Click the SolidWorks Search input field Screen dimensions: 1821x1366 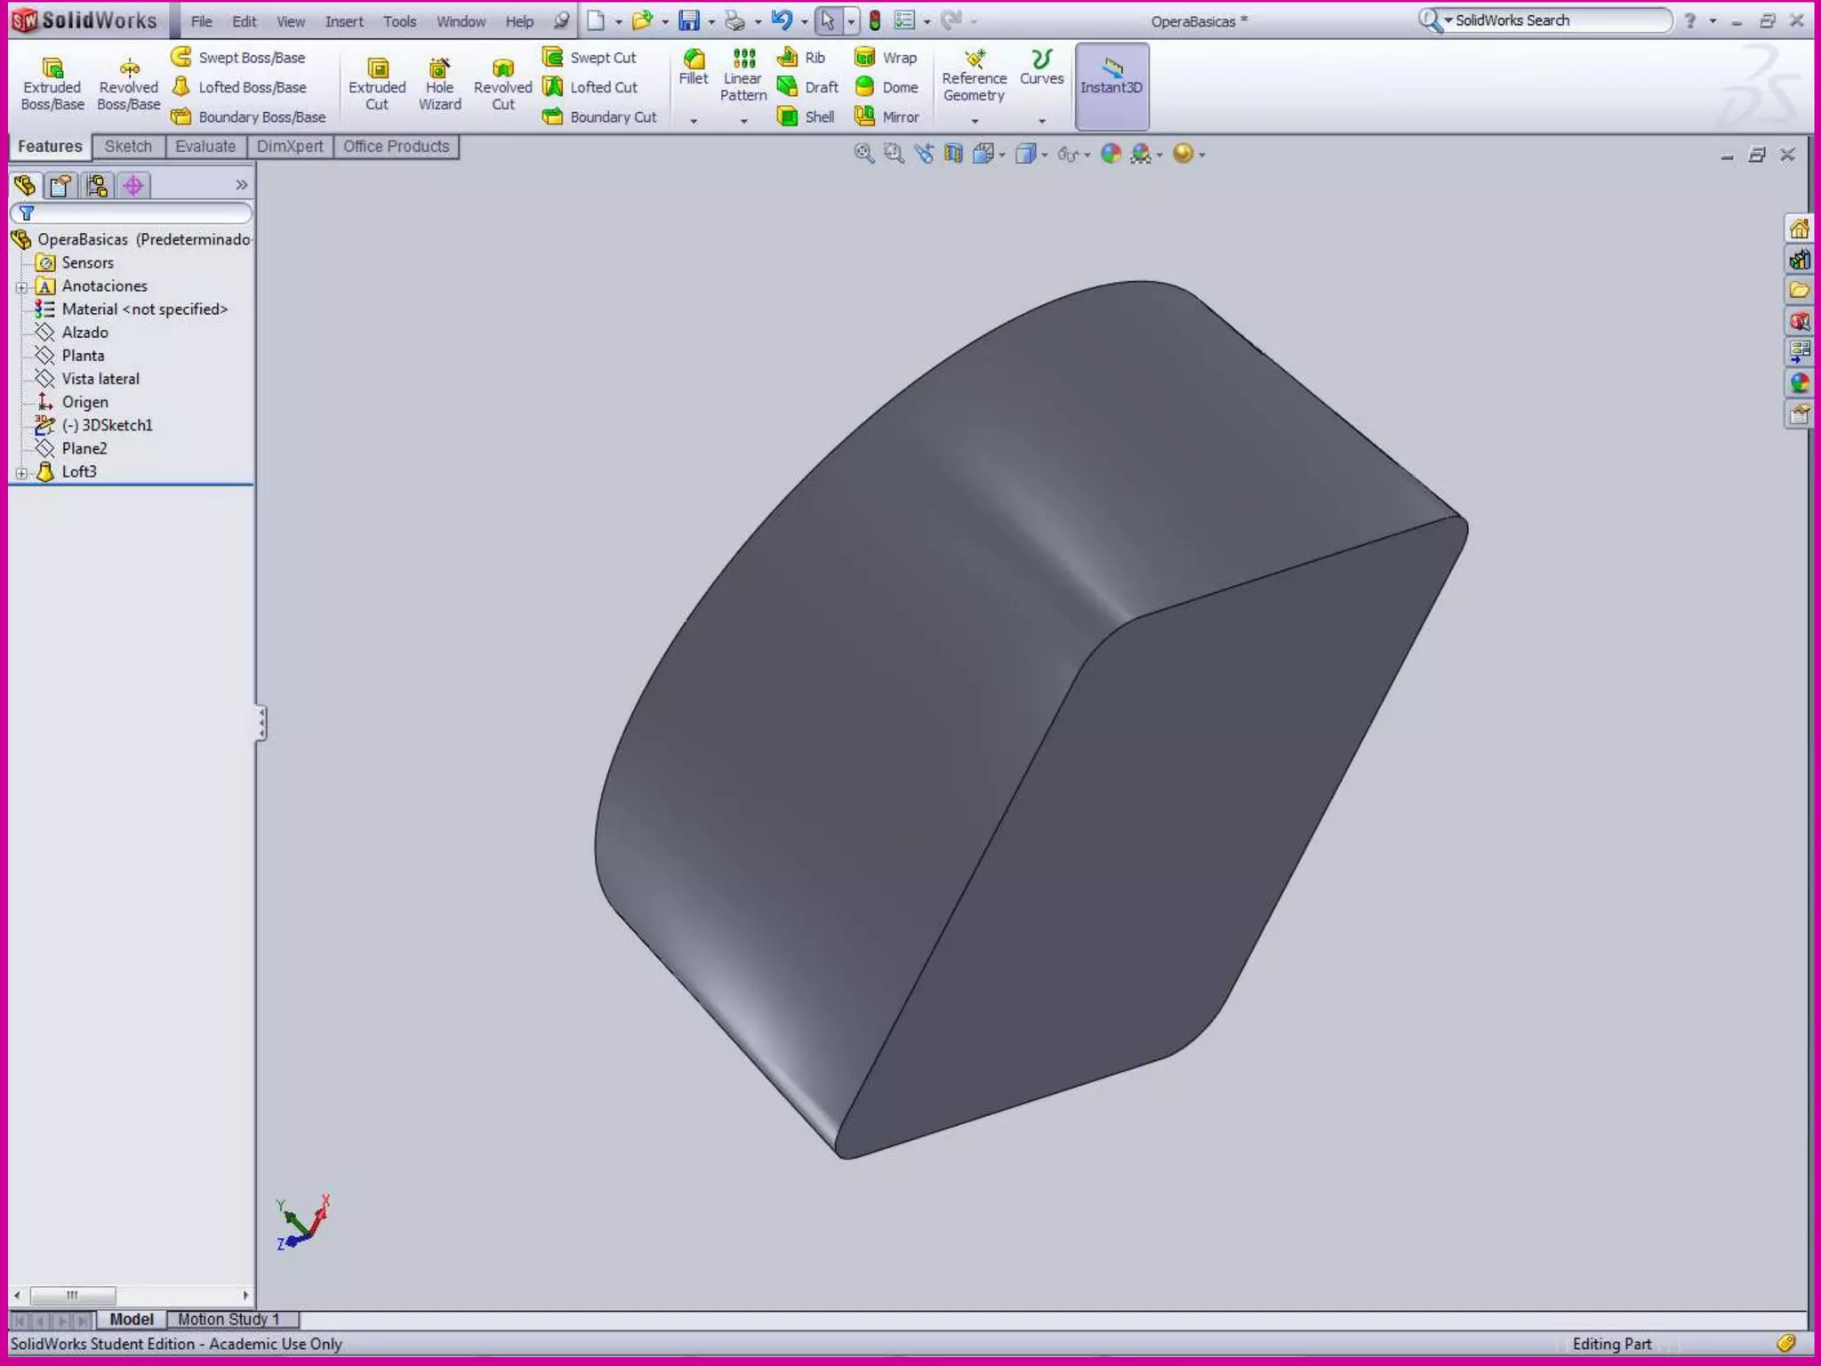(1556, 20)
